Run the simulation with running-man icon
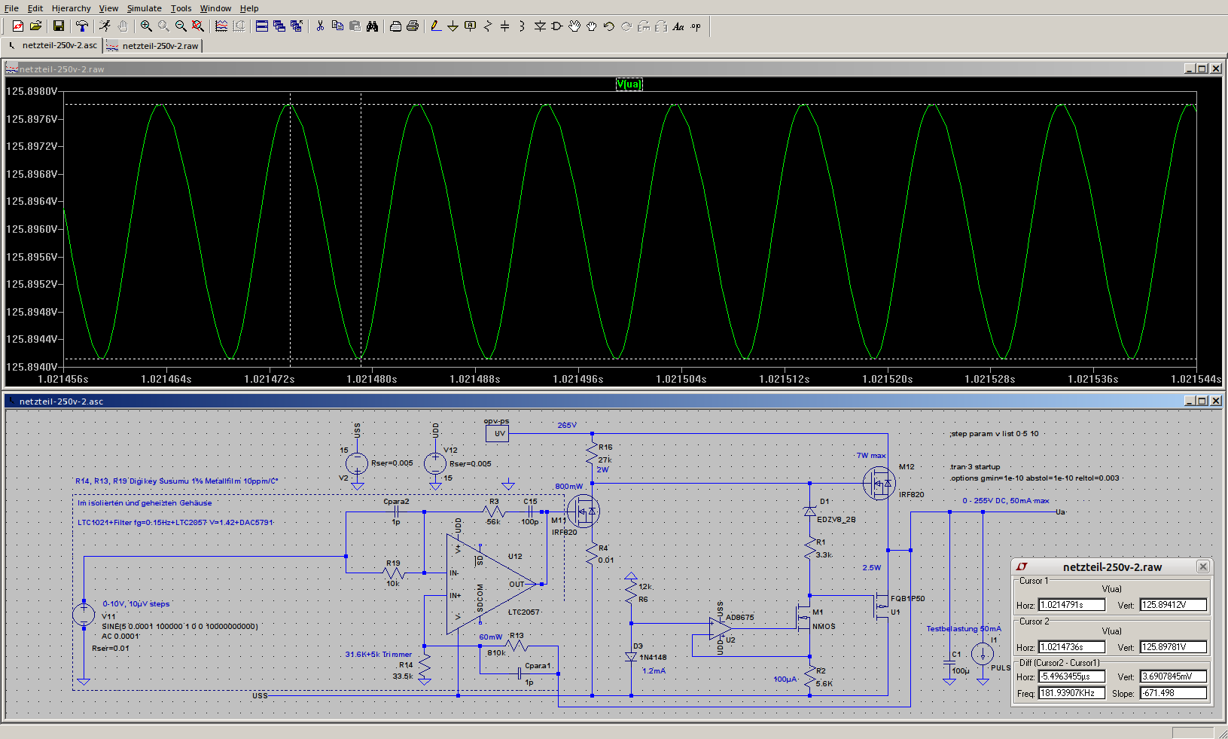1228x739 pixels. pyautogui.click(x=105, y=26)
